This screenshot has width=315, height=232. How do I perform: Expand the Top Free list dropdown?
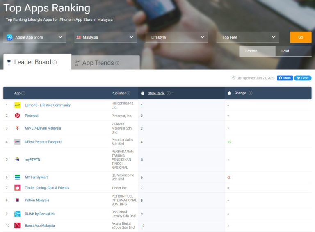247,37
